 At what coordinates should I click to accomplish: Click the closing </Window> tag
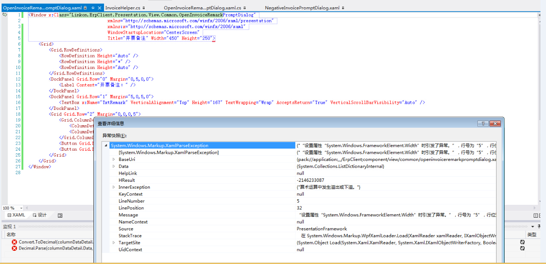pyautogui.click(x=40, y=166)
